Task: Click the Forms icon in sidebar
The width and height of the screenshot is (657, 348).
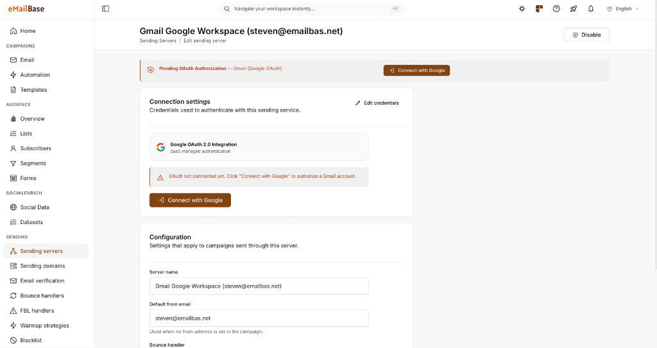Action: (13, 178)
